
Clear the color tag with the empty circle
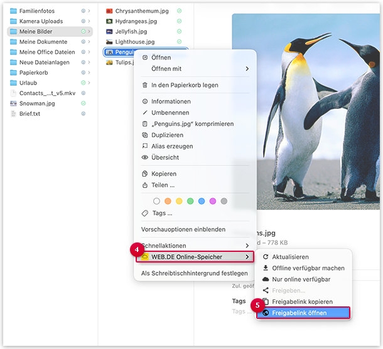point(156,201)
